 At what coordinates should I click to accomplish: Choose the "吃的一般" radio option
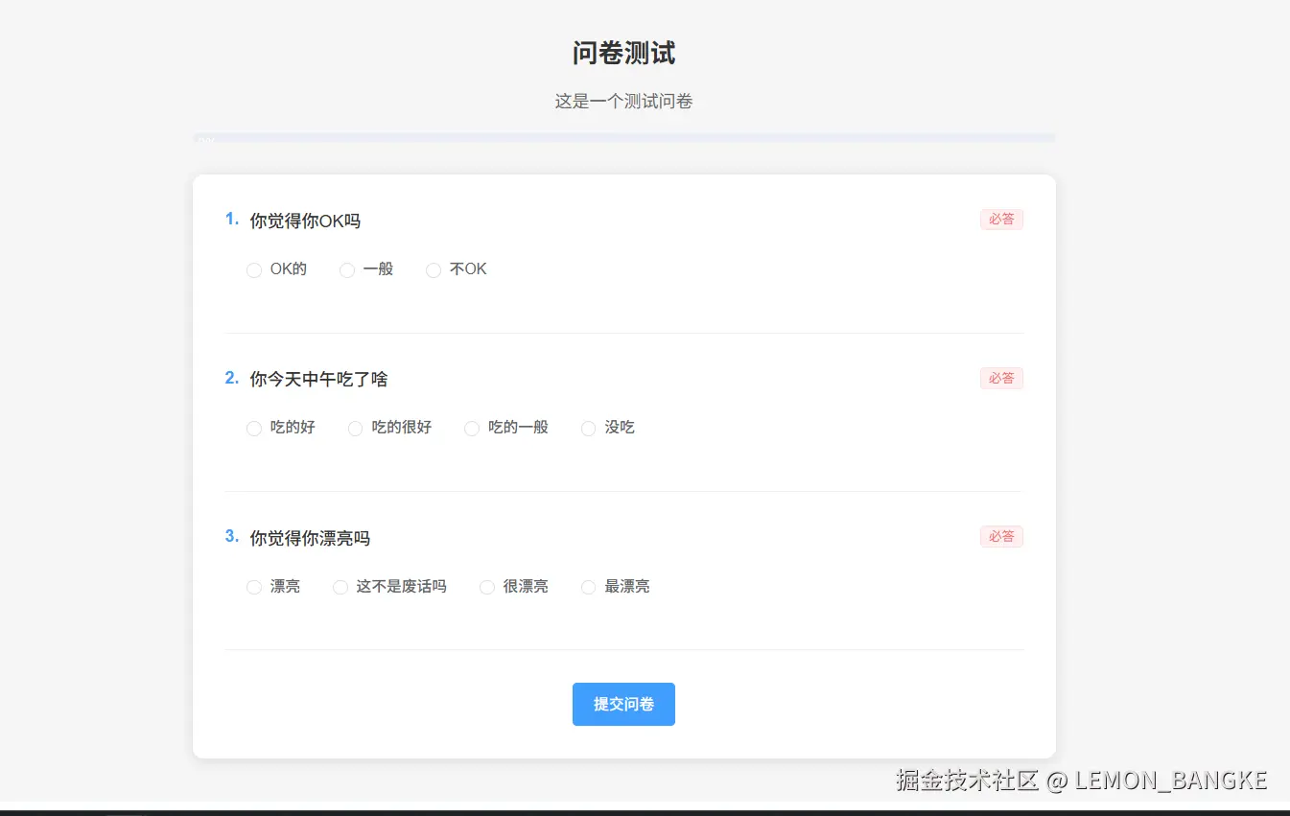[472, 429]
